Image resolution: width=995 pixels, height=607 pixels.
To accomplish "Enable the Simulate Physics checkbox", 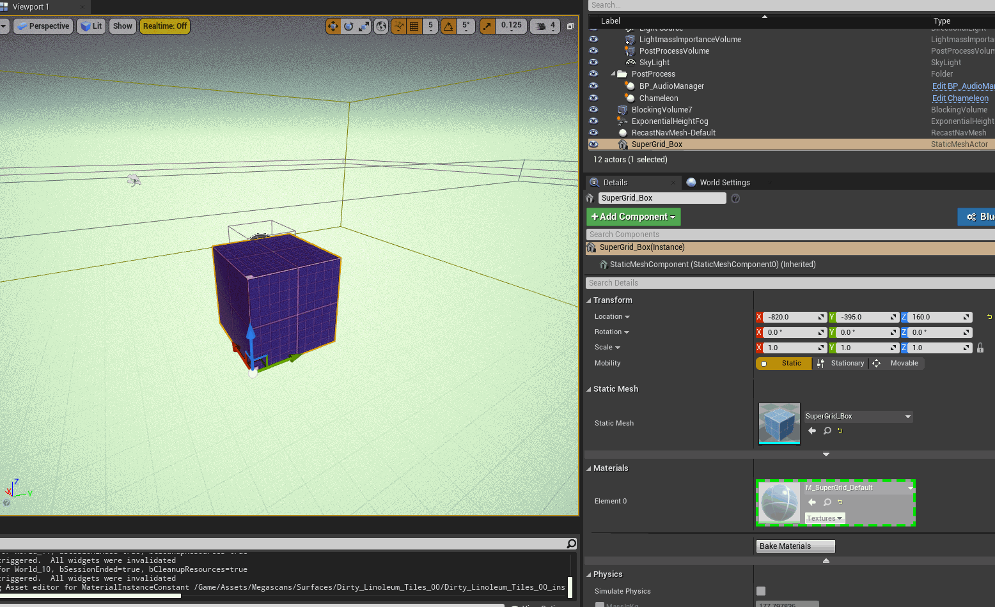I will click(761, 591).
